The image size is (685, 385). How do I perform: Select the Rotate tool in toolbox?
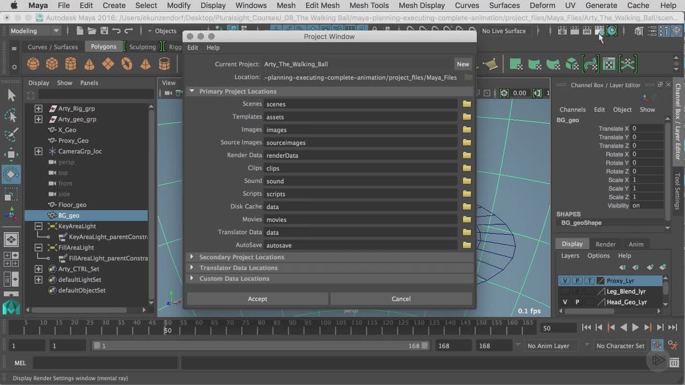[x=11, y=174]
